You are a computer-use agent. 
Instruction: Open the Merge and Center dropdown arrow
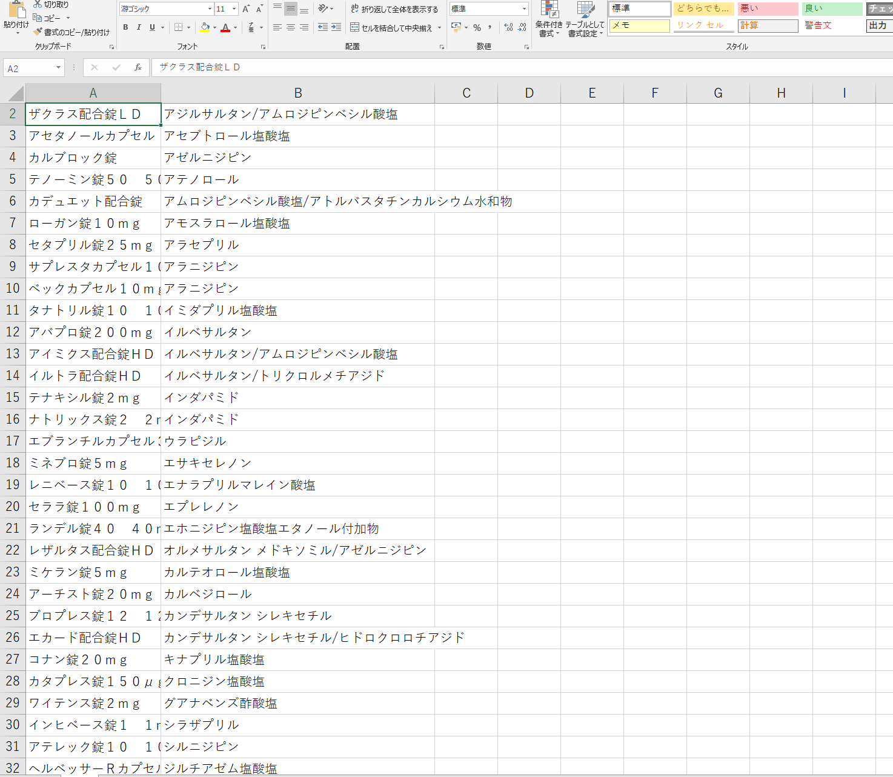(x=439, y=28)
